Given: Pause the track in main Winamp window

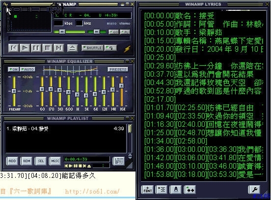Looking at the screenshot, I should pyautogui.click(x=36, y=48).
